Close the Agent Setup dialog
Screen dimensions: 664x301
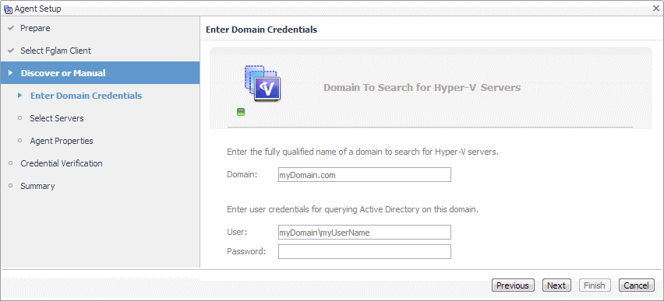point(656,9)
